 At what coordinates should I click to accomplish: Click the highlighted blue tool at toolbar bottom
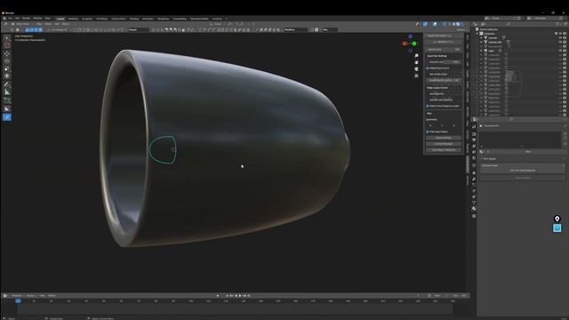pyautogui.click(x=7, y=117)
